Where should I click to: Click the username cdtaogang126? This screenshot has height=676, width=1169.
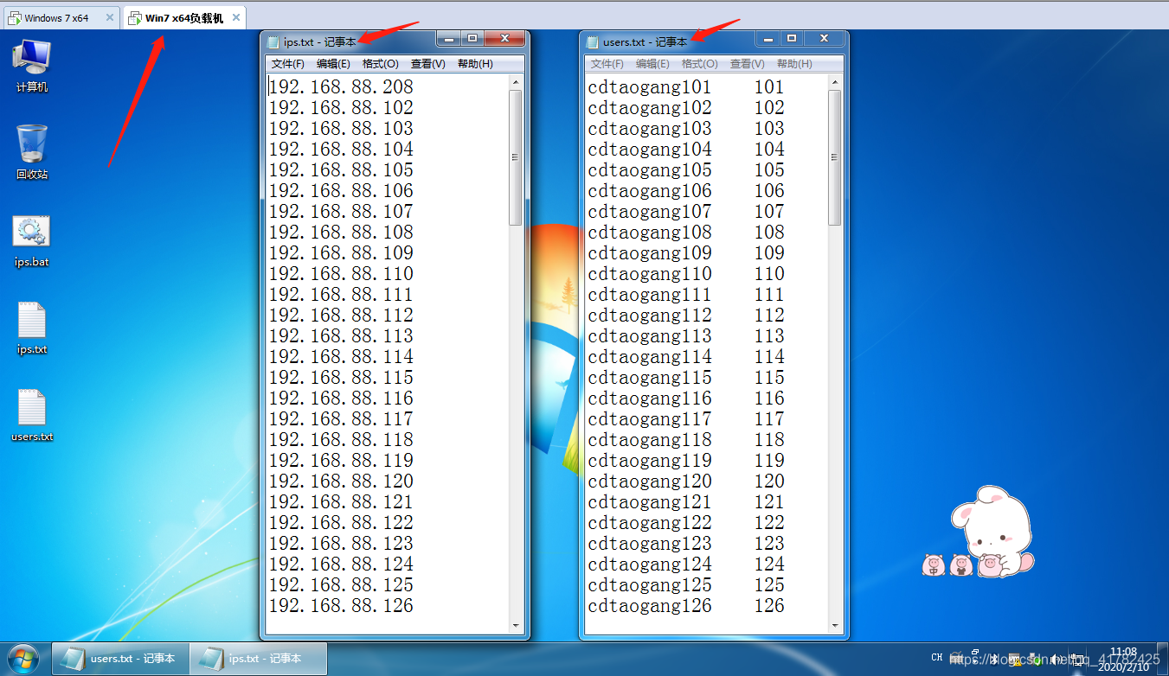point(650,606)
